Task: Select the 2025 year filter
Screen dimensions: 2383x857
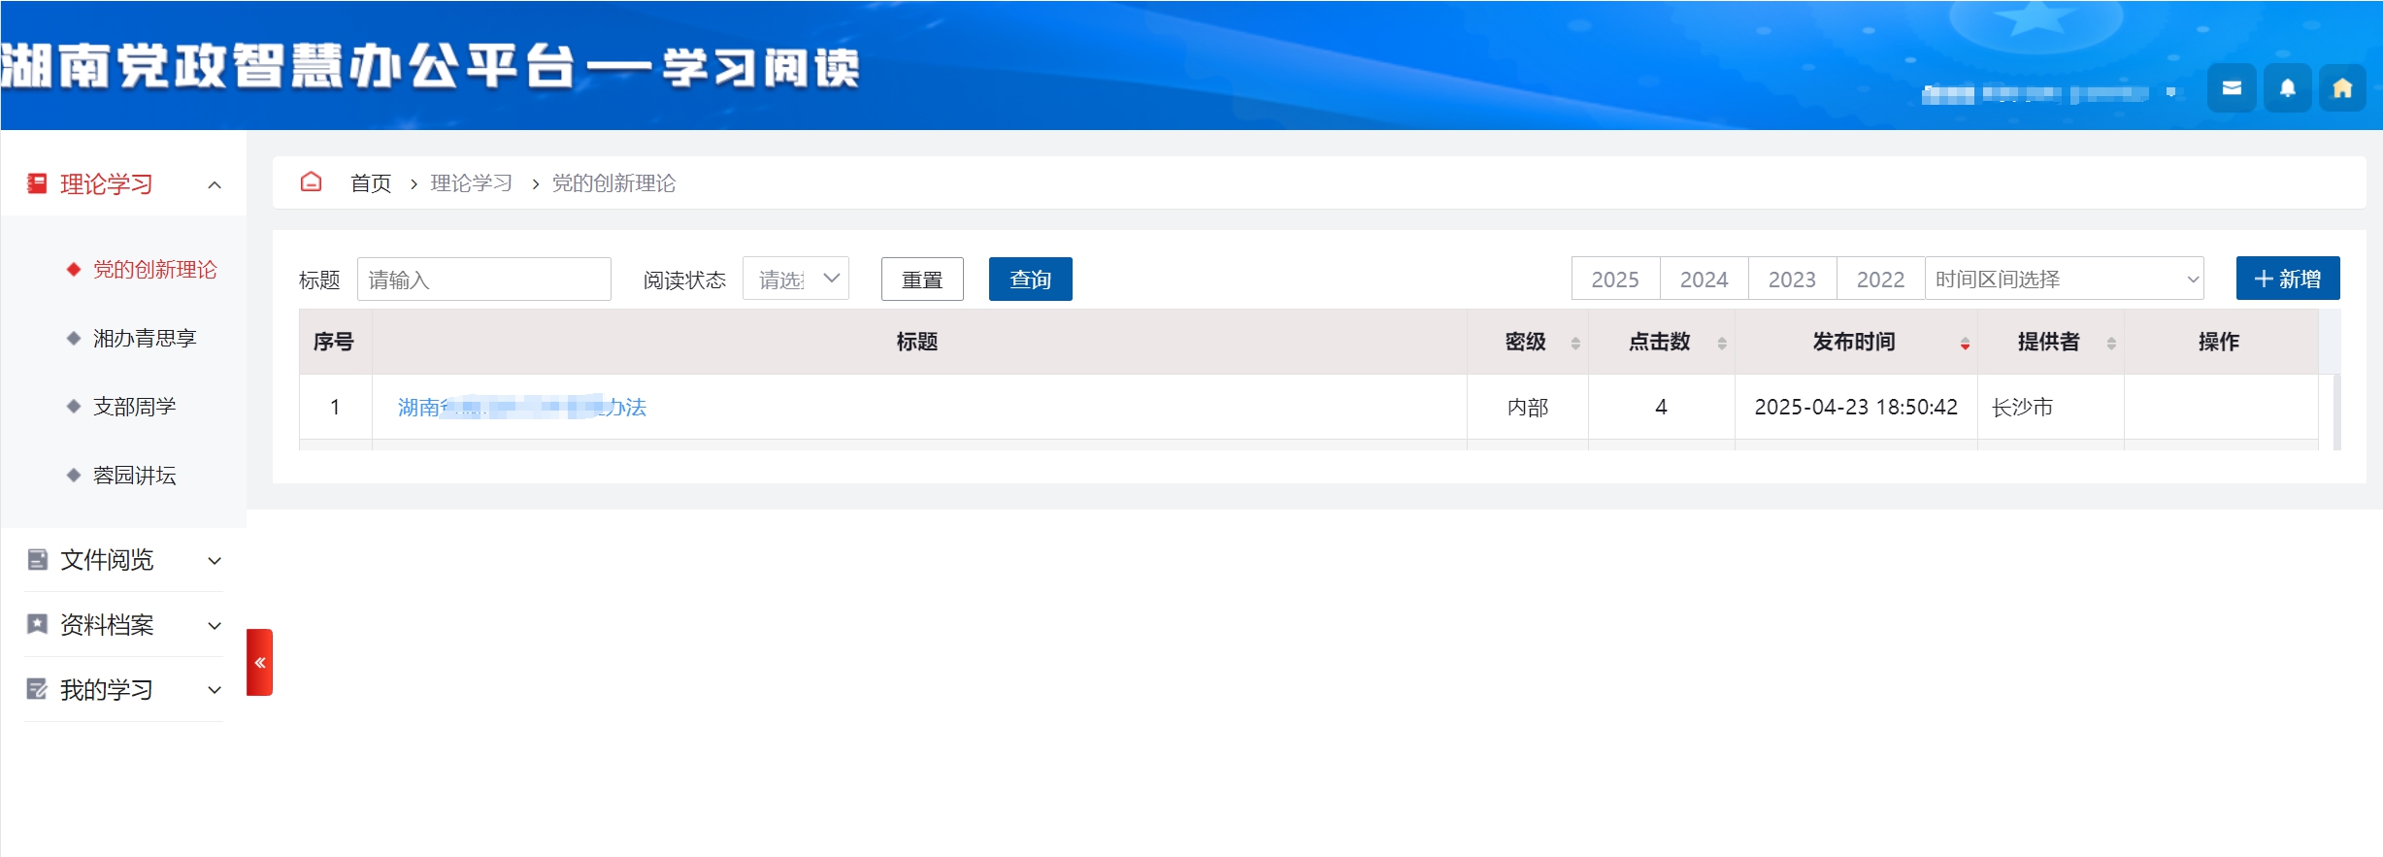Action: pyautogui.click(x=1615, y=280)
